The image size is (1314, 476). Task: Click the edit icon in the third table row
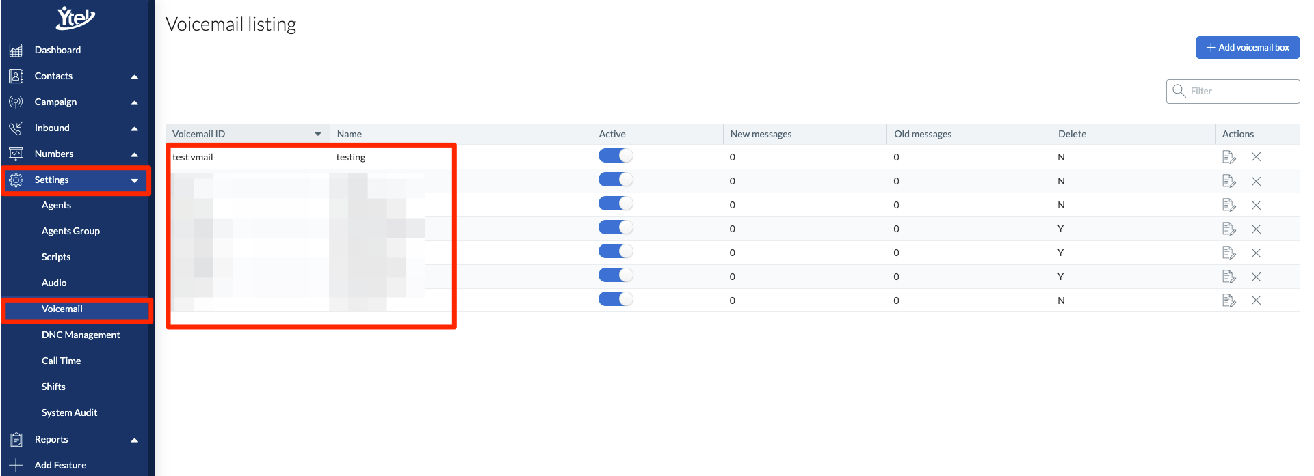tap(1228, 205)
